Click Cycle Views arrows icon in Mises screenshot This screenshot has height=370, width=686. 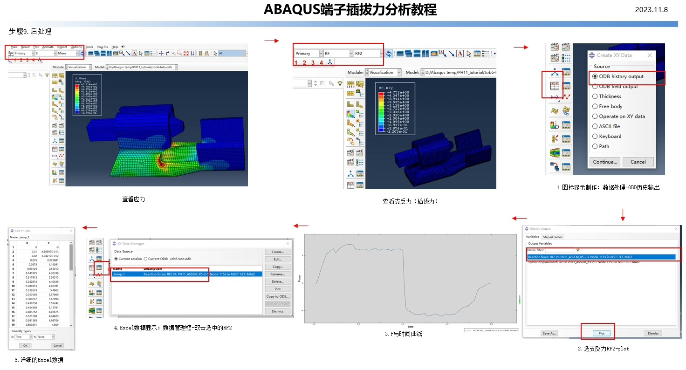192,54
